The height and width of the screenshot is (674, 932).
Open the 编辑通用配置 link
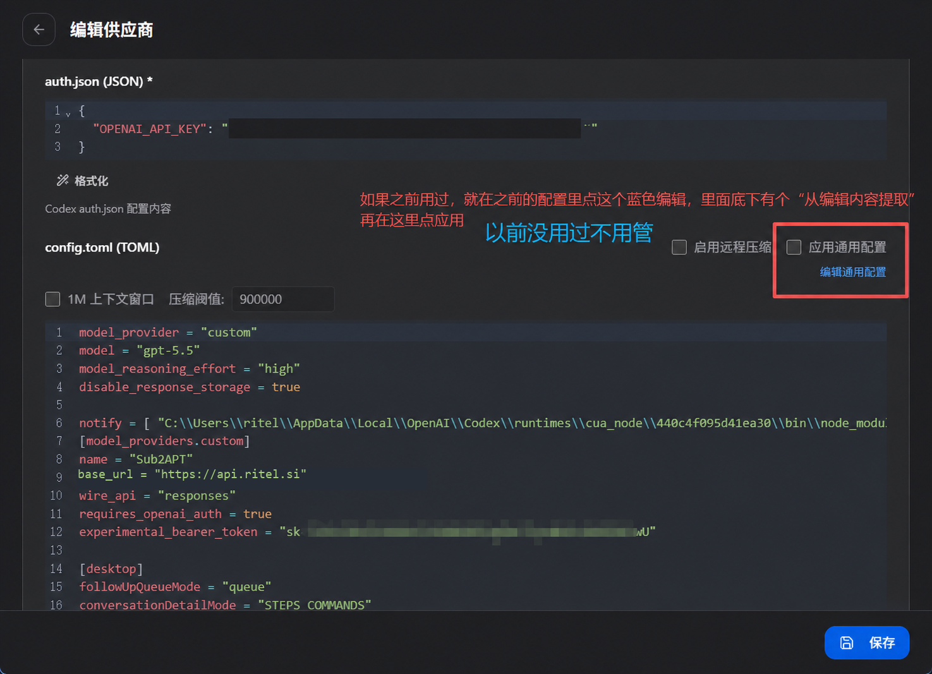(853, 272)
